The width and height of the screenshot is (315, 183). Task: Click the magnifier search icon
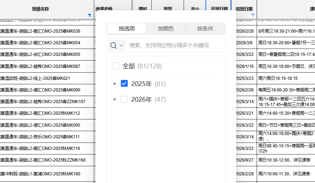point(113,45)
